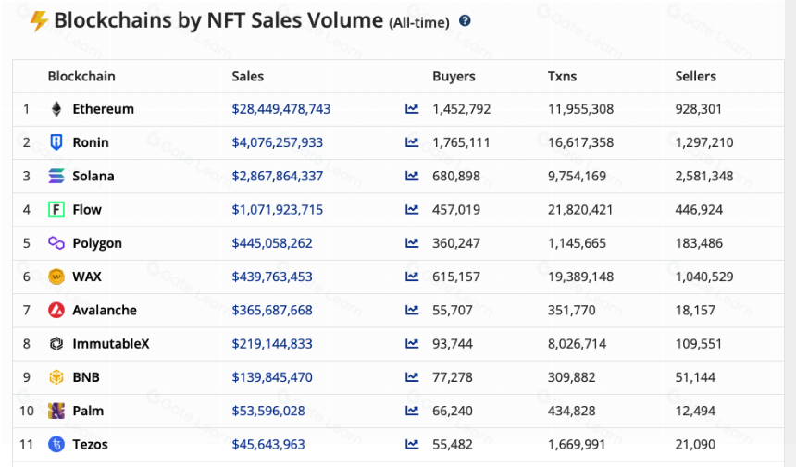796x467 pixels.
Task: Open the BNB sales chart icon
Action: 412,376
